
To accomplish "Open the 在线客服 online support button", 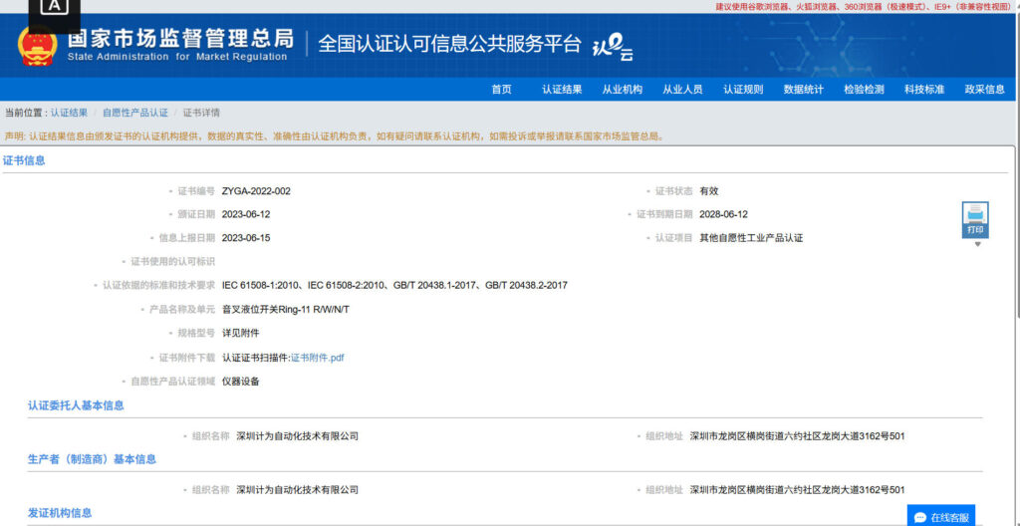I will [x=941, y=517].
